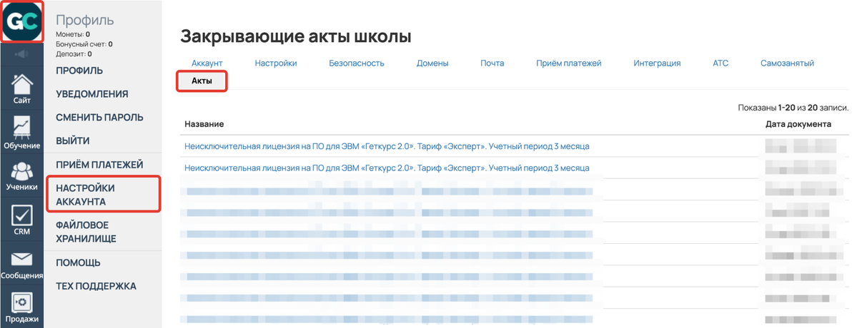The width and height of the screenshot is (857, 328).
Task: Switch to the Самозанятый tab
Action: [787, 63]
